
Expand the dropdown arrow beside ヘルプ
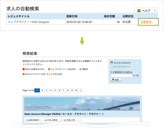(155, 10)
